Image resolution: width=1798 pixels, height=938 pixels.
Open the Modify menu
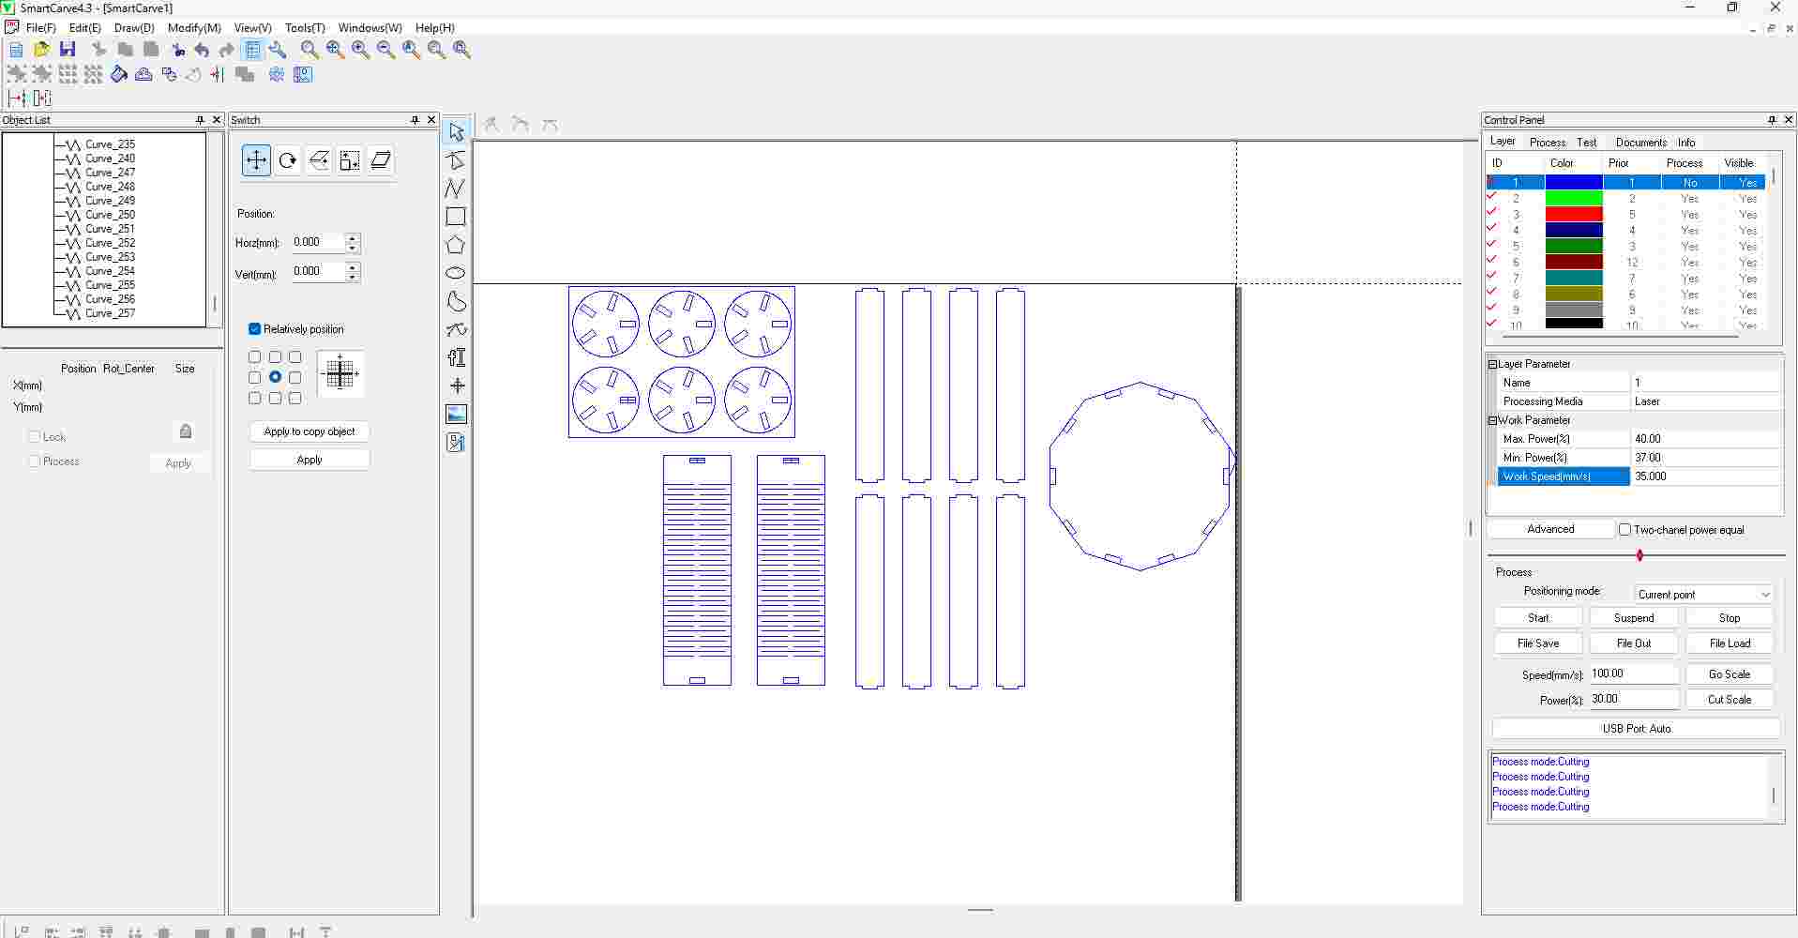coord(194,28)
